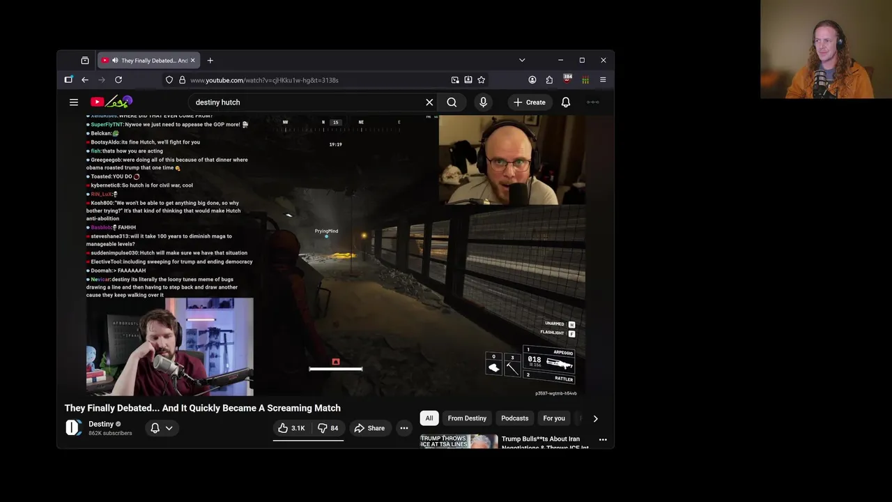Bookmark this page with the star

(481, 80)
